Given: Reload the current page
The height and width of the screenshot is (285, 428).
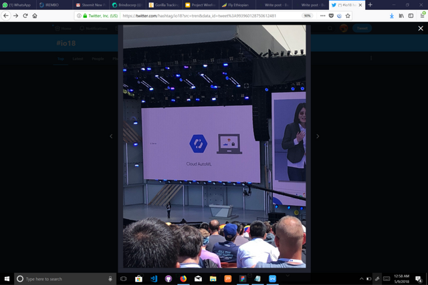Looking at the screenshot, I should pyautogui.click(x=25, y=16).
